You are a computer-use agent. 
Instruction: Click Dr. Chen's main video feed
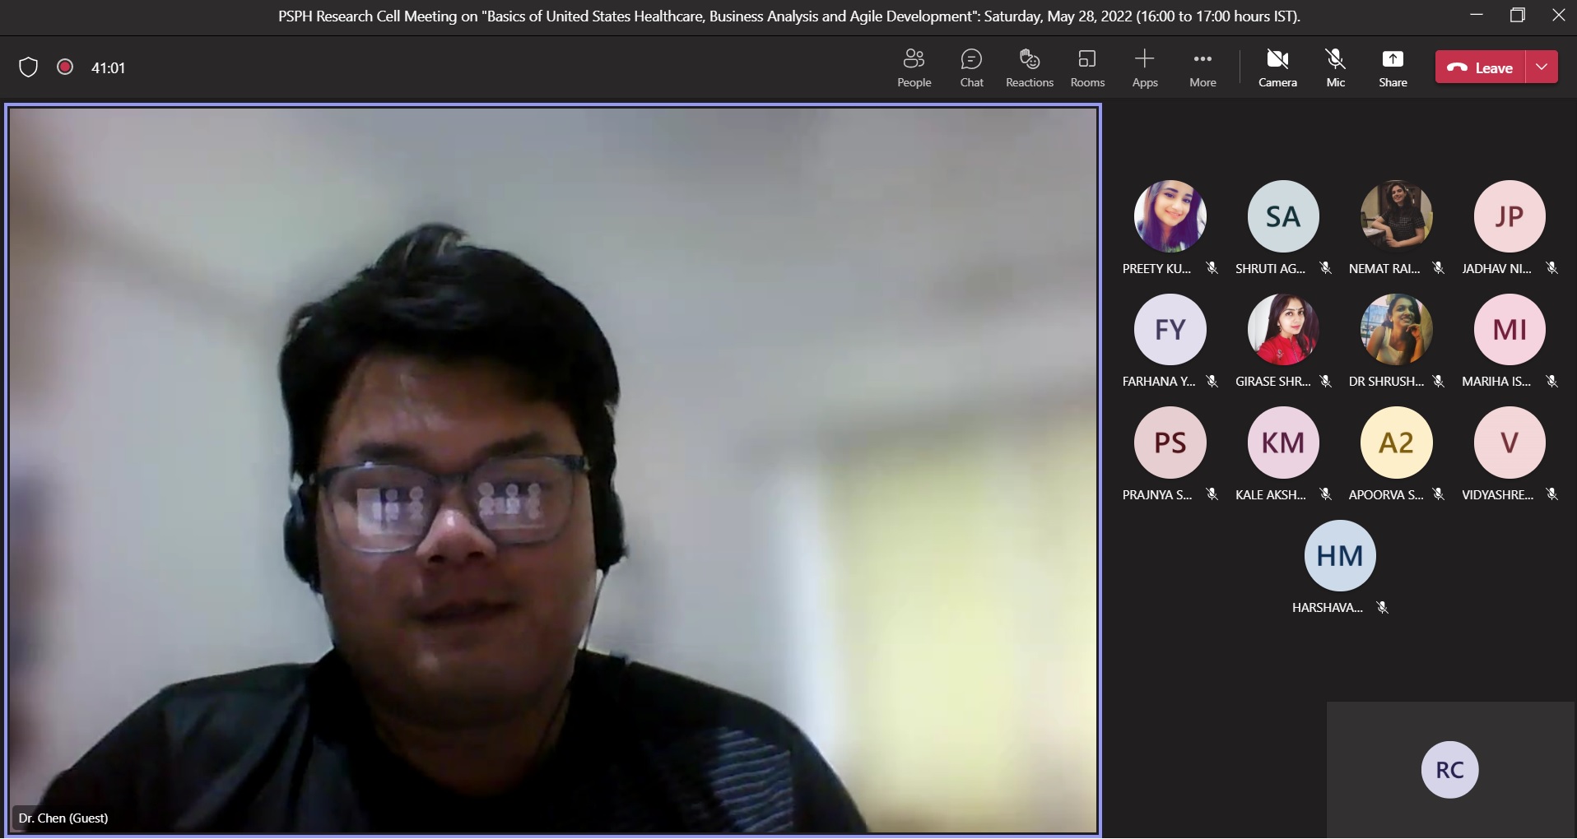[553, 469]
